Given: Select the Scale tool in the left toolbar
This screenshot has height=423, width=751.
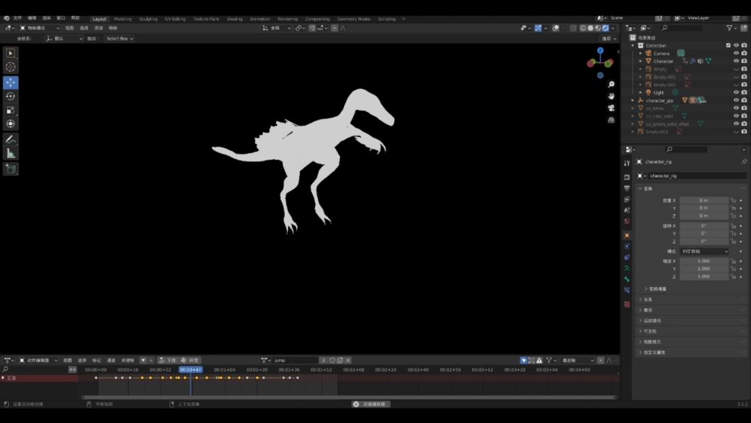Looking at the screenshot, I should click(10, 110).
